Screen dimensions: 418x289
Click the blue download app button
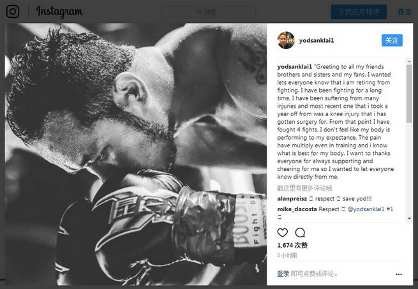359,11
